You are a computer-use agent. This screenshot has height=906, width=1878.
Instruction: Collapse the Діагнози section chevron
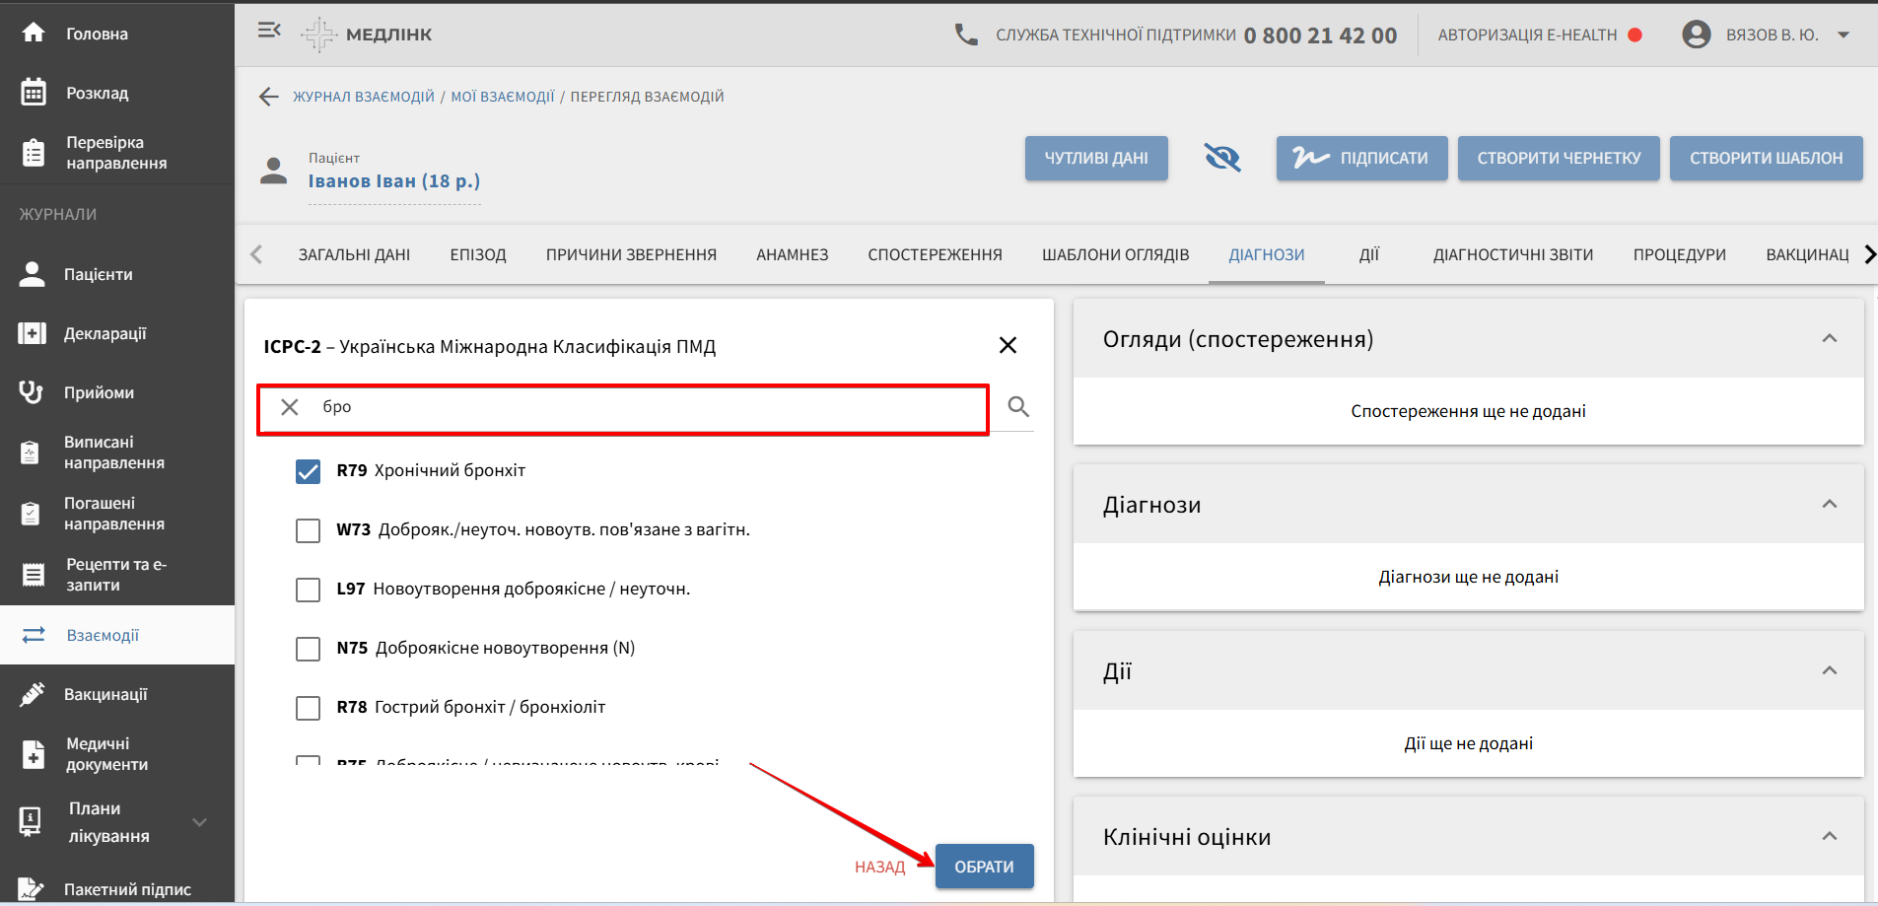[x=1829, y=505]
